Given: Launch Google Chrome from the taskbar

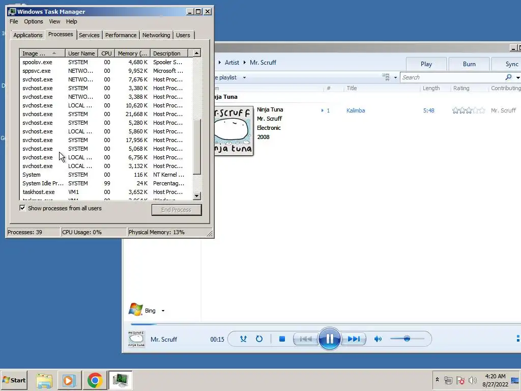Looking at the screenshot, I should pos(95,380).
